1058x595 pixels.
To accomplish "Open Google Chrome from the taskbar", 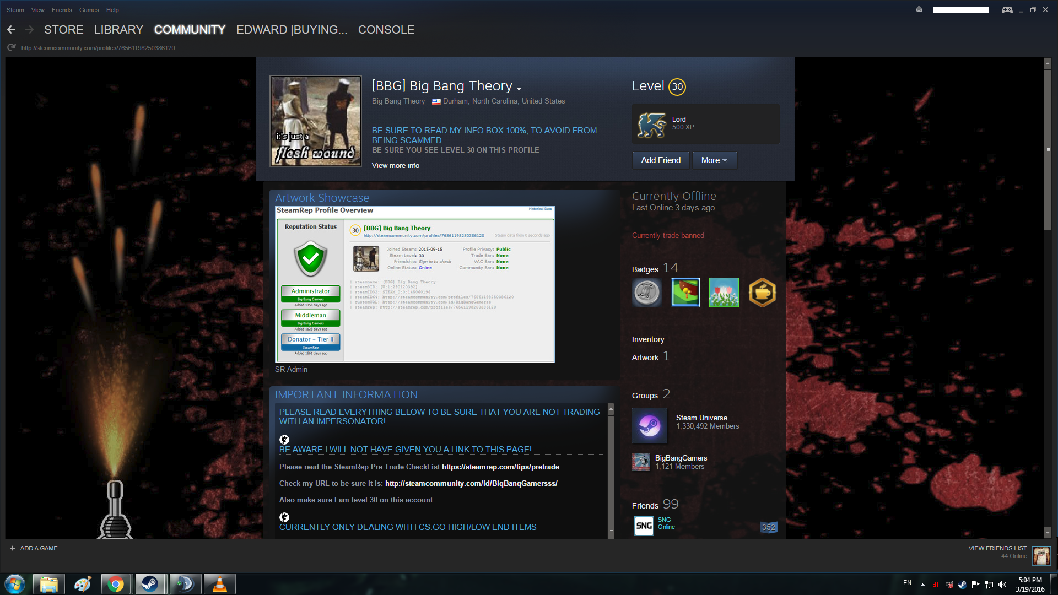I will click(x=116, y=584).
